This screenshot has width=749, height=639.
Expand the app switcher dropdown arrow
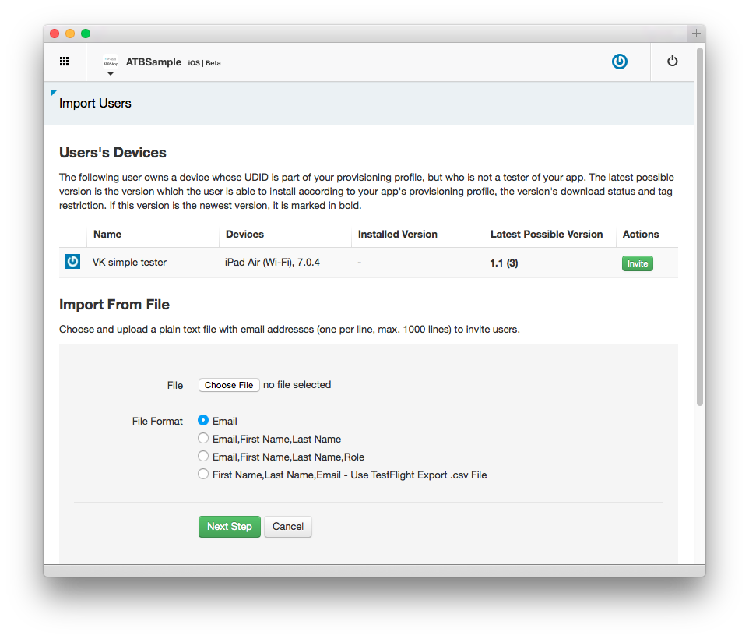(x=111, y=74)
